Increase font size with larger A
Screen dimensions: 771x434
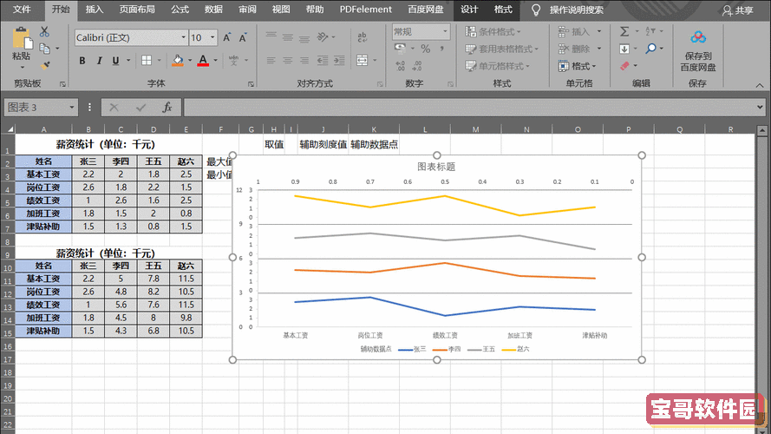coord(226,38)
